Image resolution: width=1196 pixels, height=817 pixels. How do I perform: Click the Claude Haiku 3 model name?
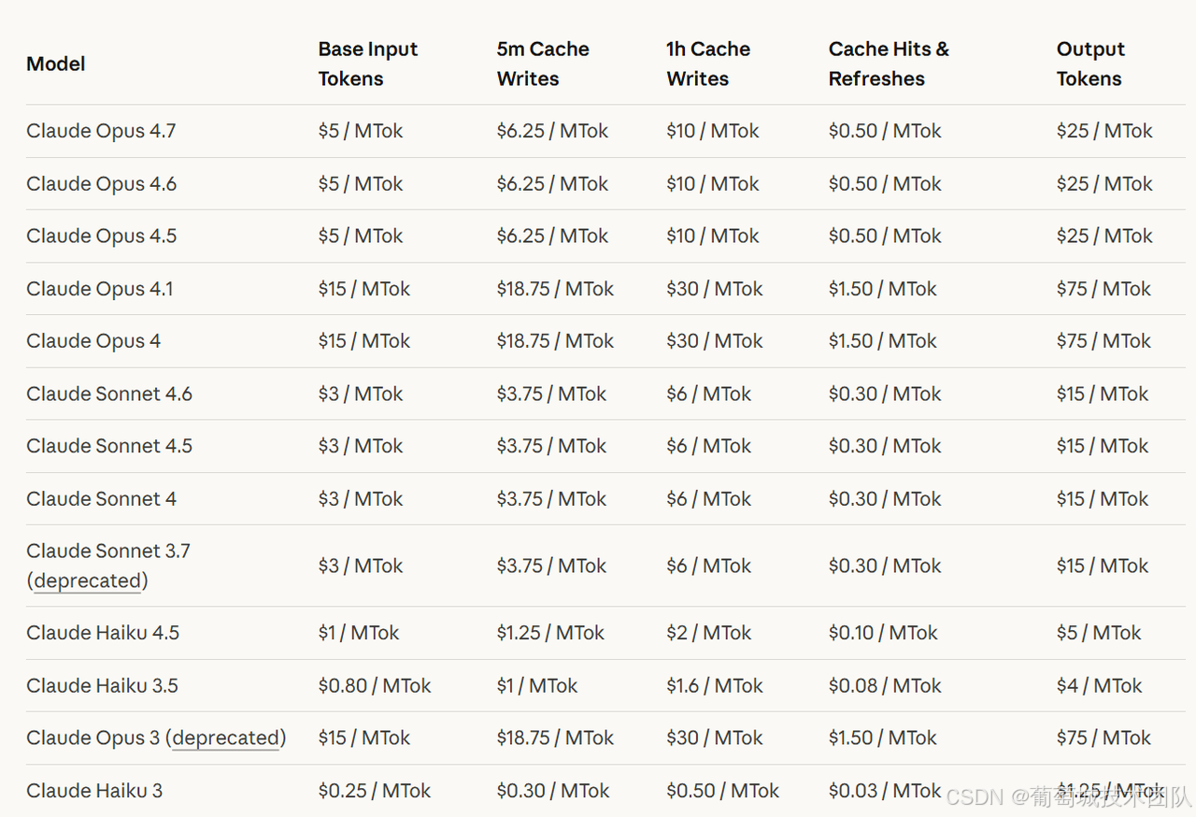point(94,790)
